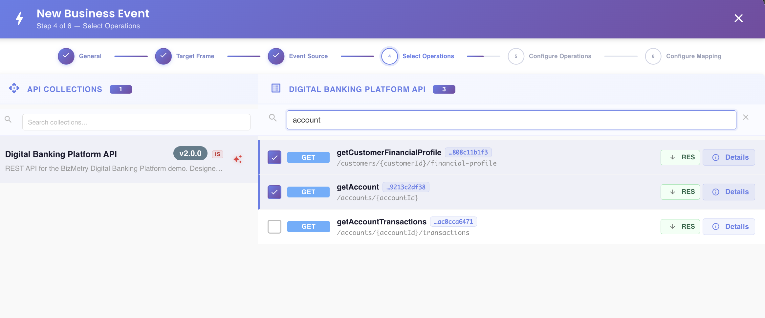
Task: Click the red sparkle AI icon
Action: [238, 159]
